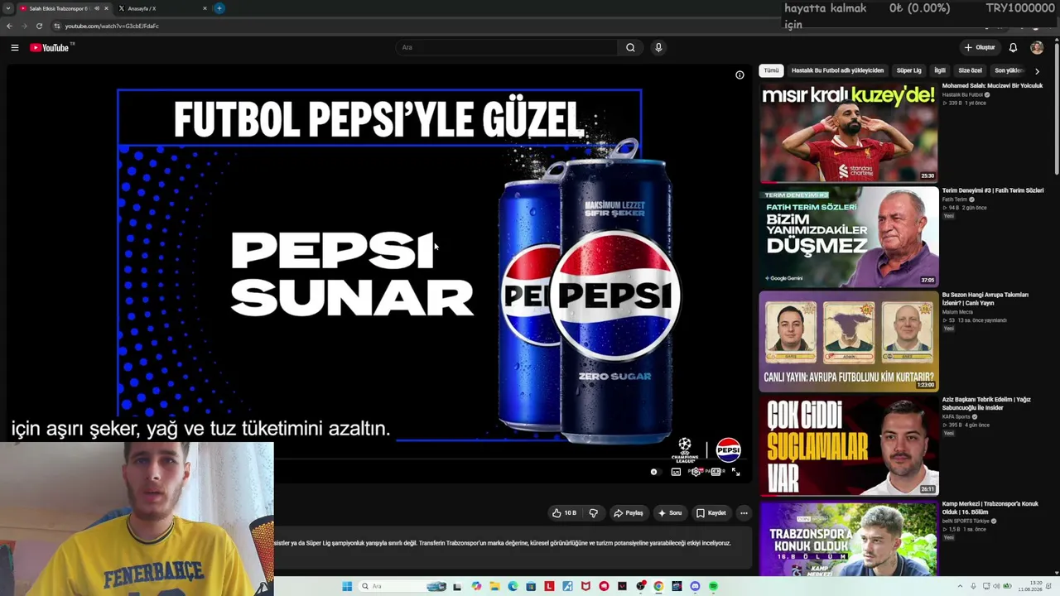Choose the İlgili filter chip
This screenshot has width=1060, height=596.
tap(940, 71)
